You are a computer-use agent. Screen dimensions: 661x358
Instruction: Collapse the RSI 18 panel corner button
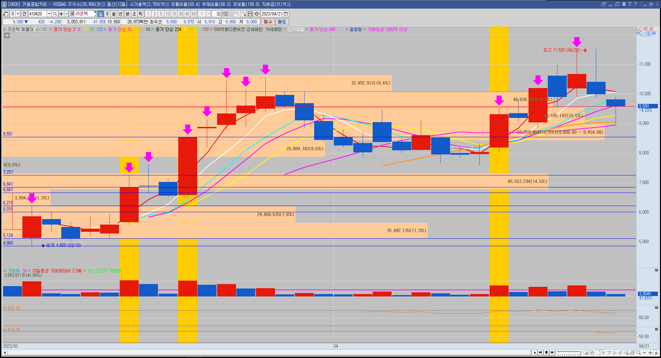click(656, 307)
